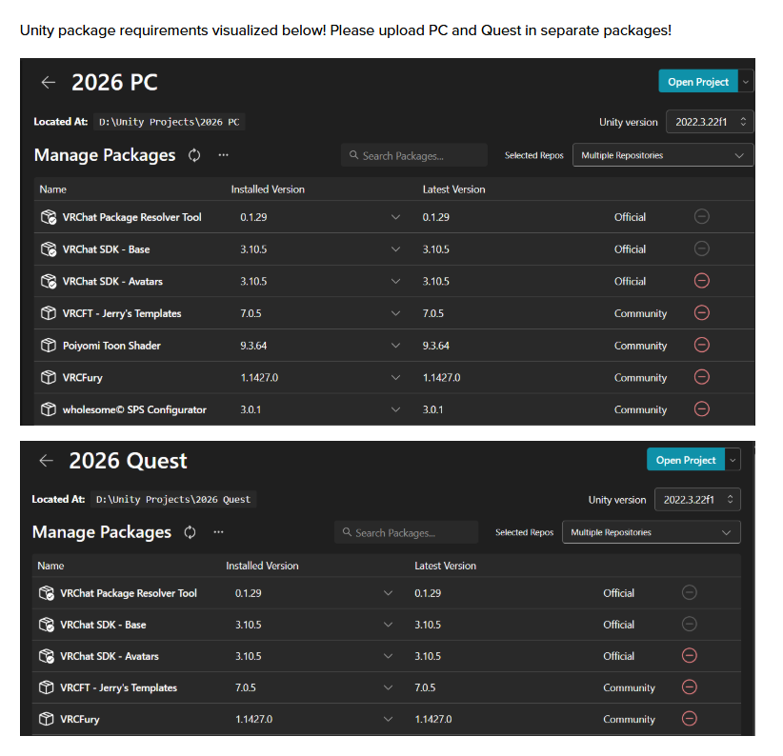The width and height of the screenshot is (783, 756).
Task: Select Quest VRCFT - Jerry's Templates package name
Action: click(x=118, y=687)
